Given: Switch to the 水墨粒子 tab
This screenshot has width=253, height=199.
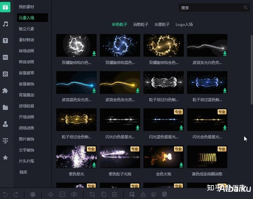Looking at the screenshot, I should coord(162,24).
